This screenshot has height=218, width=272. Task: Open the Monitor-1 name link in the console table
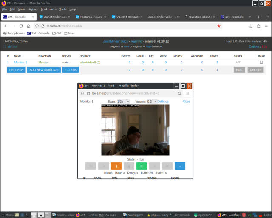click(21, 63)
